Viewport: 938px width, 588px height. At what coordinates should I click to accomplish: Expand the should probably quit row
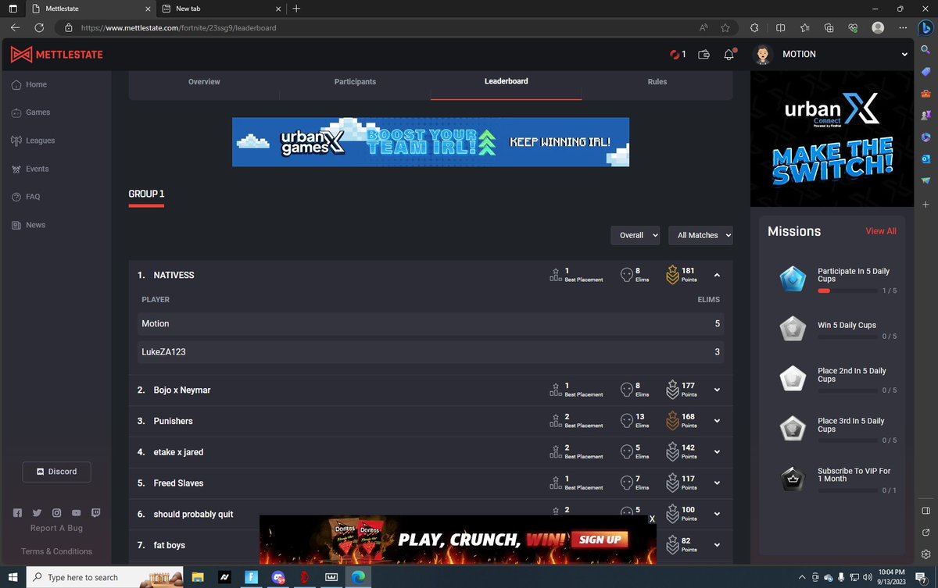pos(718,515)
